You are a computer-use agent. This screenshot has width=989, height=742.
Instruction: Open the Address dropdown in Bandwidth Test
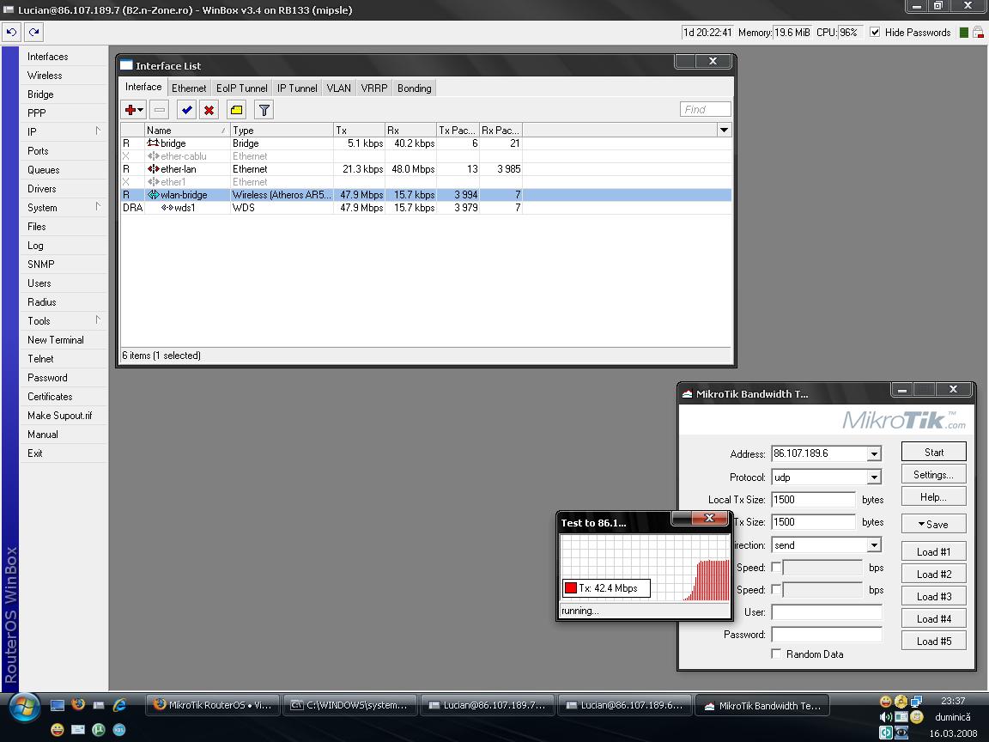click(874, 453)
